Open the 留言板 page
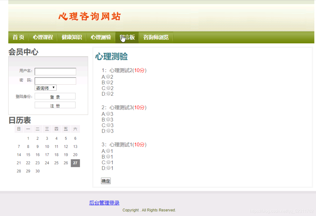 click(127, 37)
